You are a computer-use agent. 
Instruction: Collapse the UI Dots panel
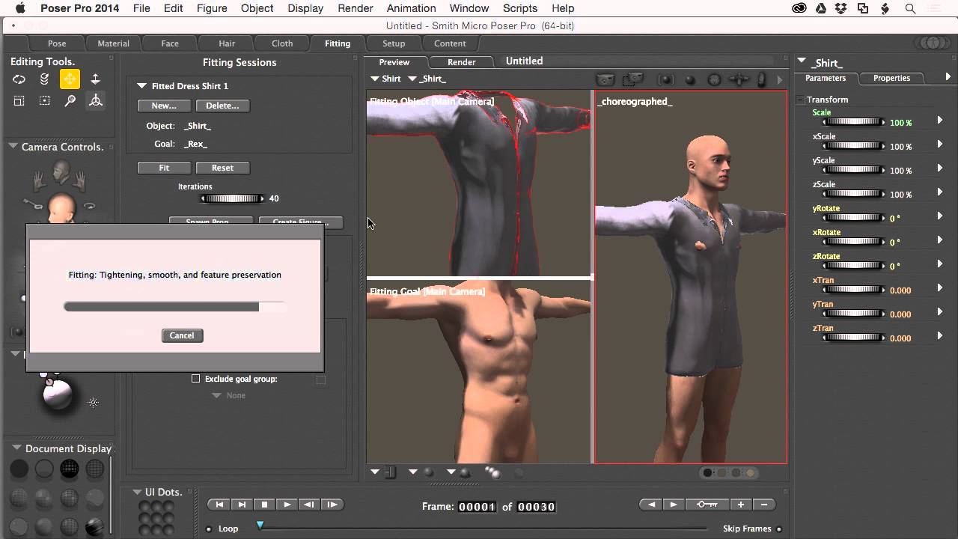pos(137,492)
